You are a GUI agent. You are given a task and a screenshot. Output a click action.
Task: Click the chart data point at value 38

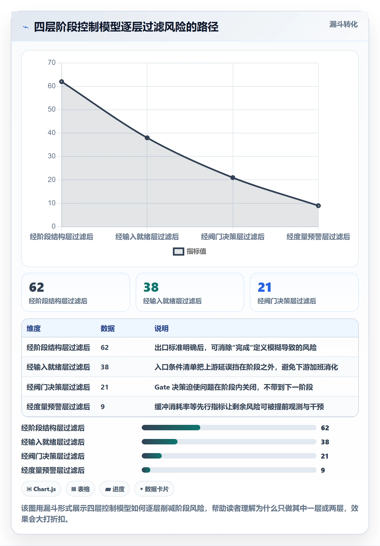[147, 138]
